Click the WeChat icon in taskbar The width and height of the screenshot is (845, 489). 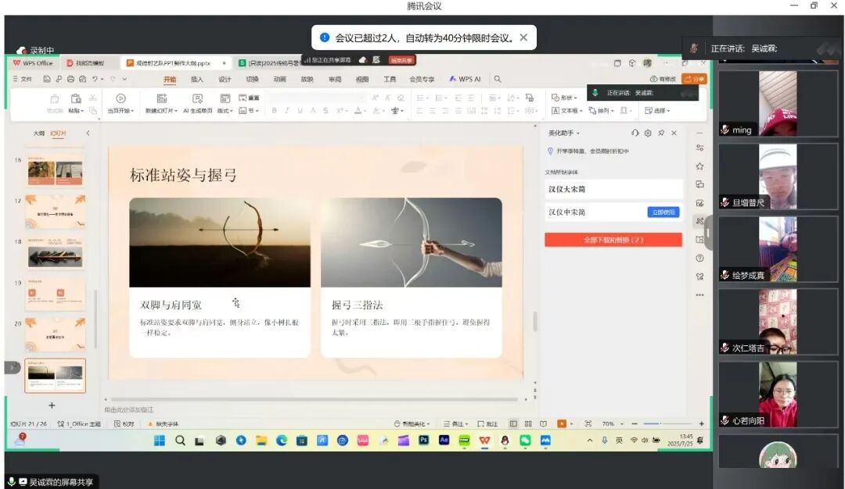pyautogui.click(x=525, y=441)
